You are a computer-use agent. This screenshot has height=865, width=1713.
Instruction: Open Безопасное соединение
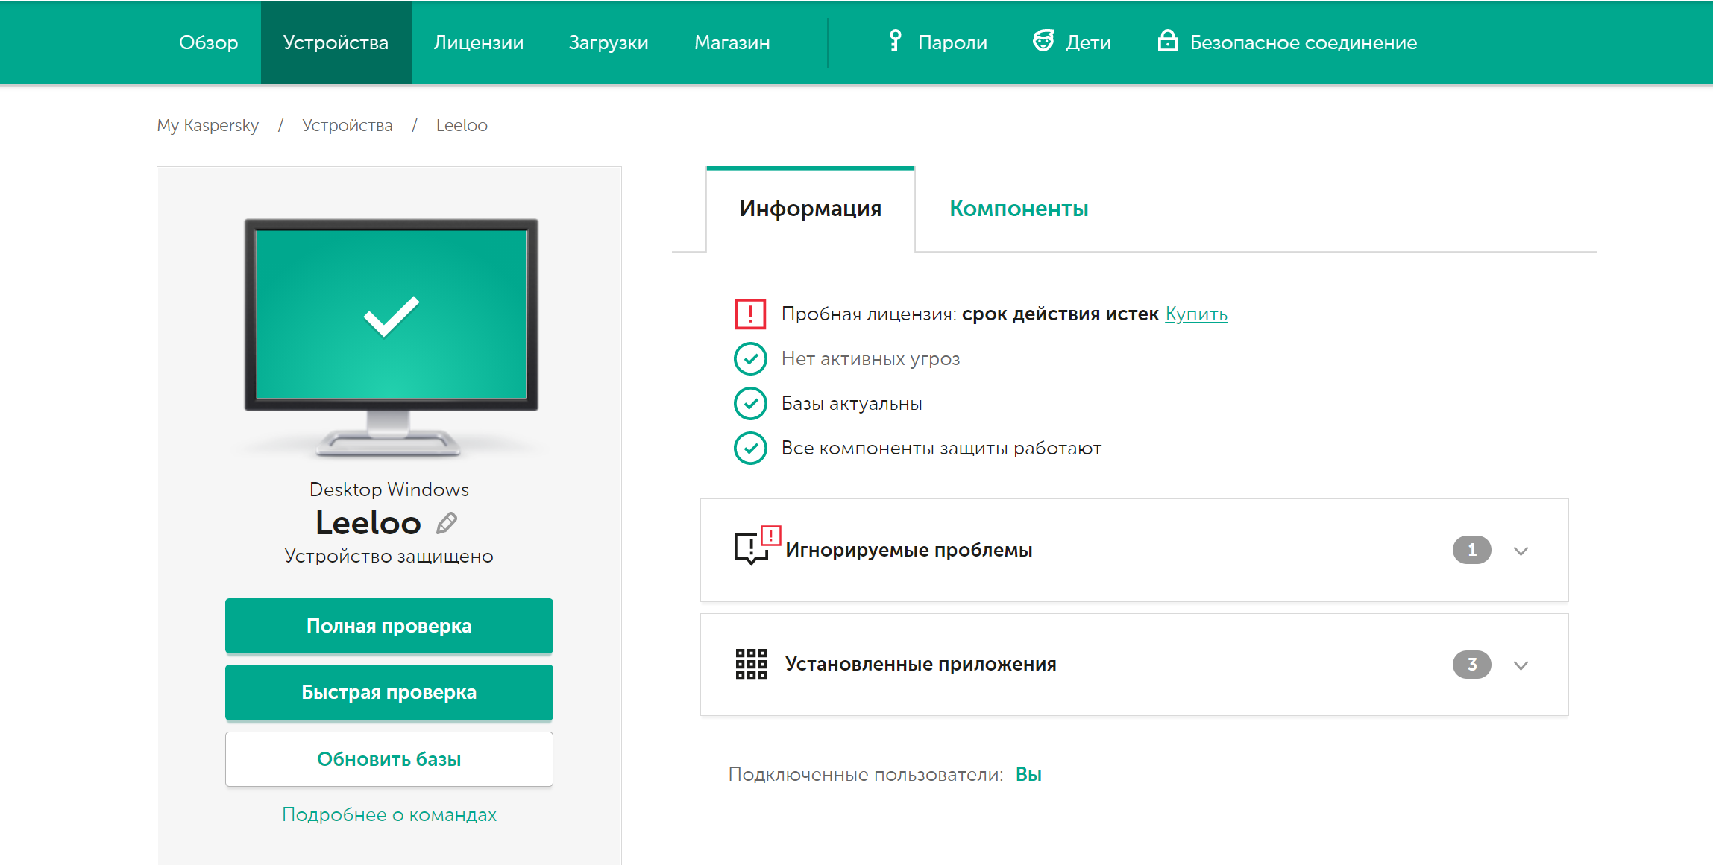pos(1287,42)
